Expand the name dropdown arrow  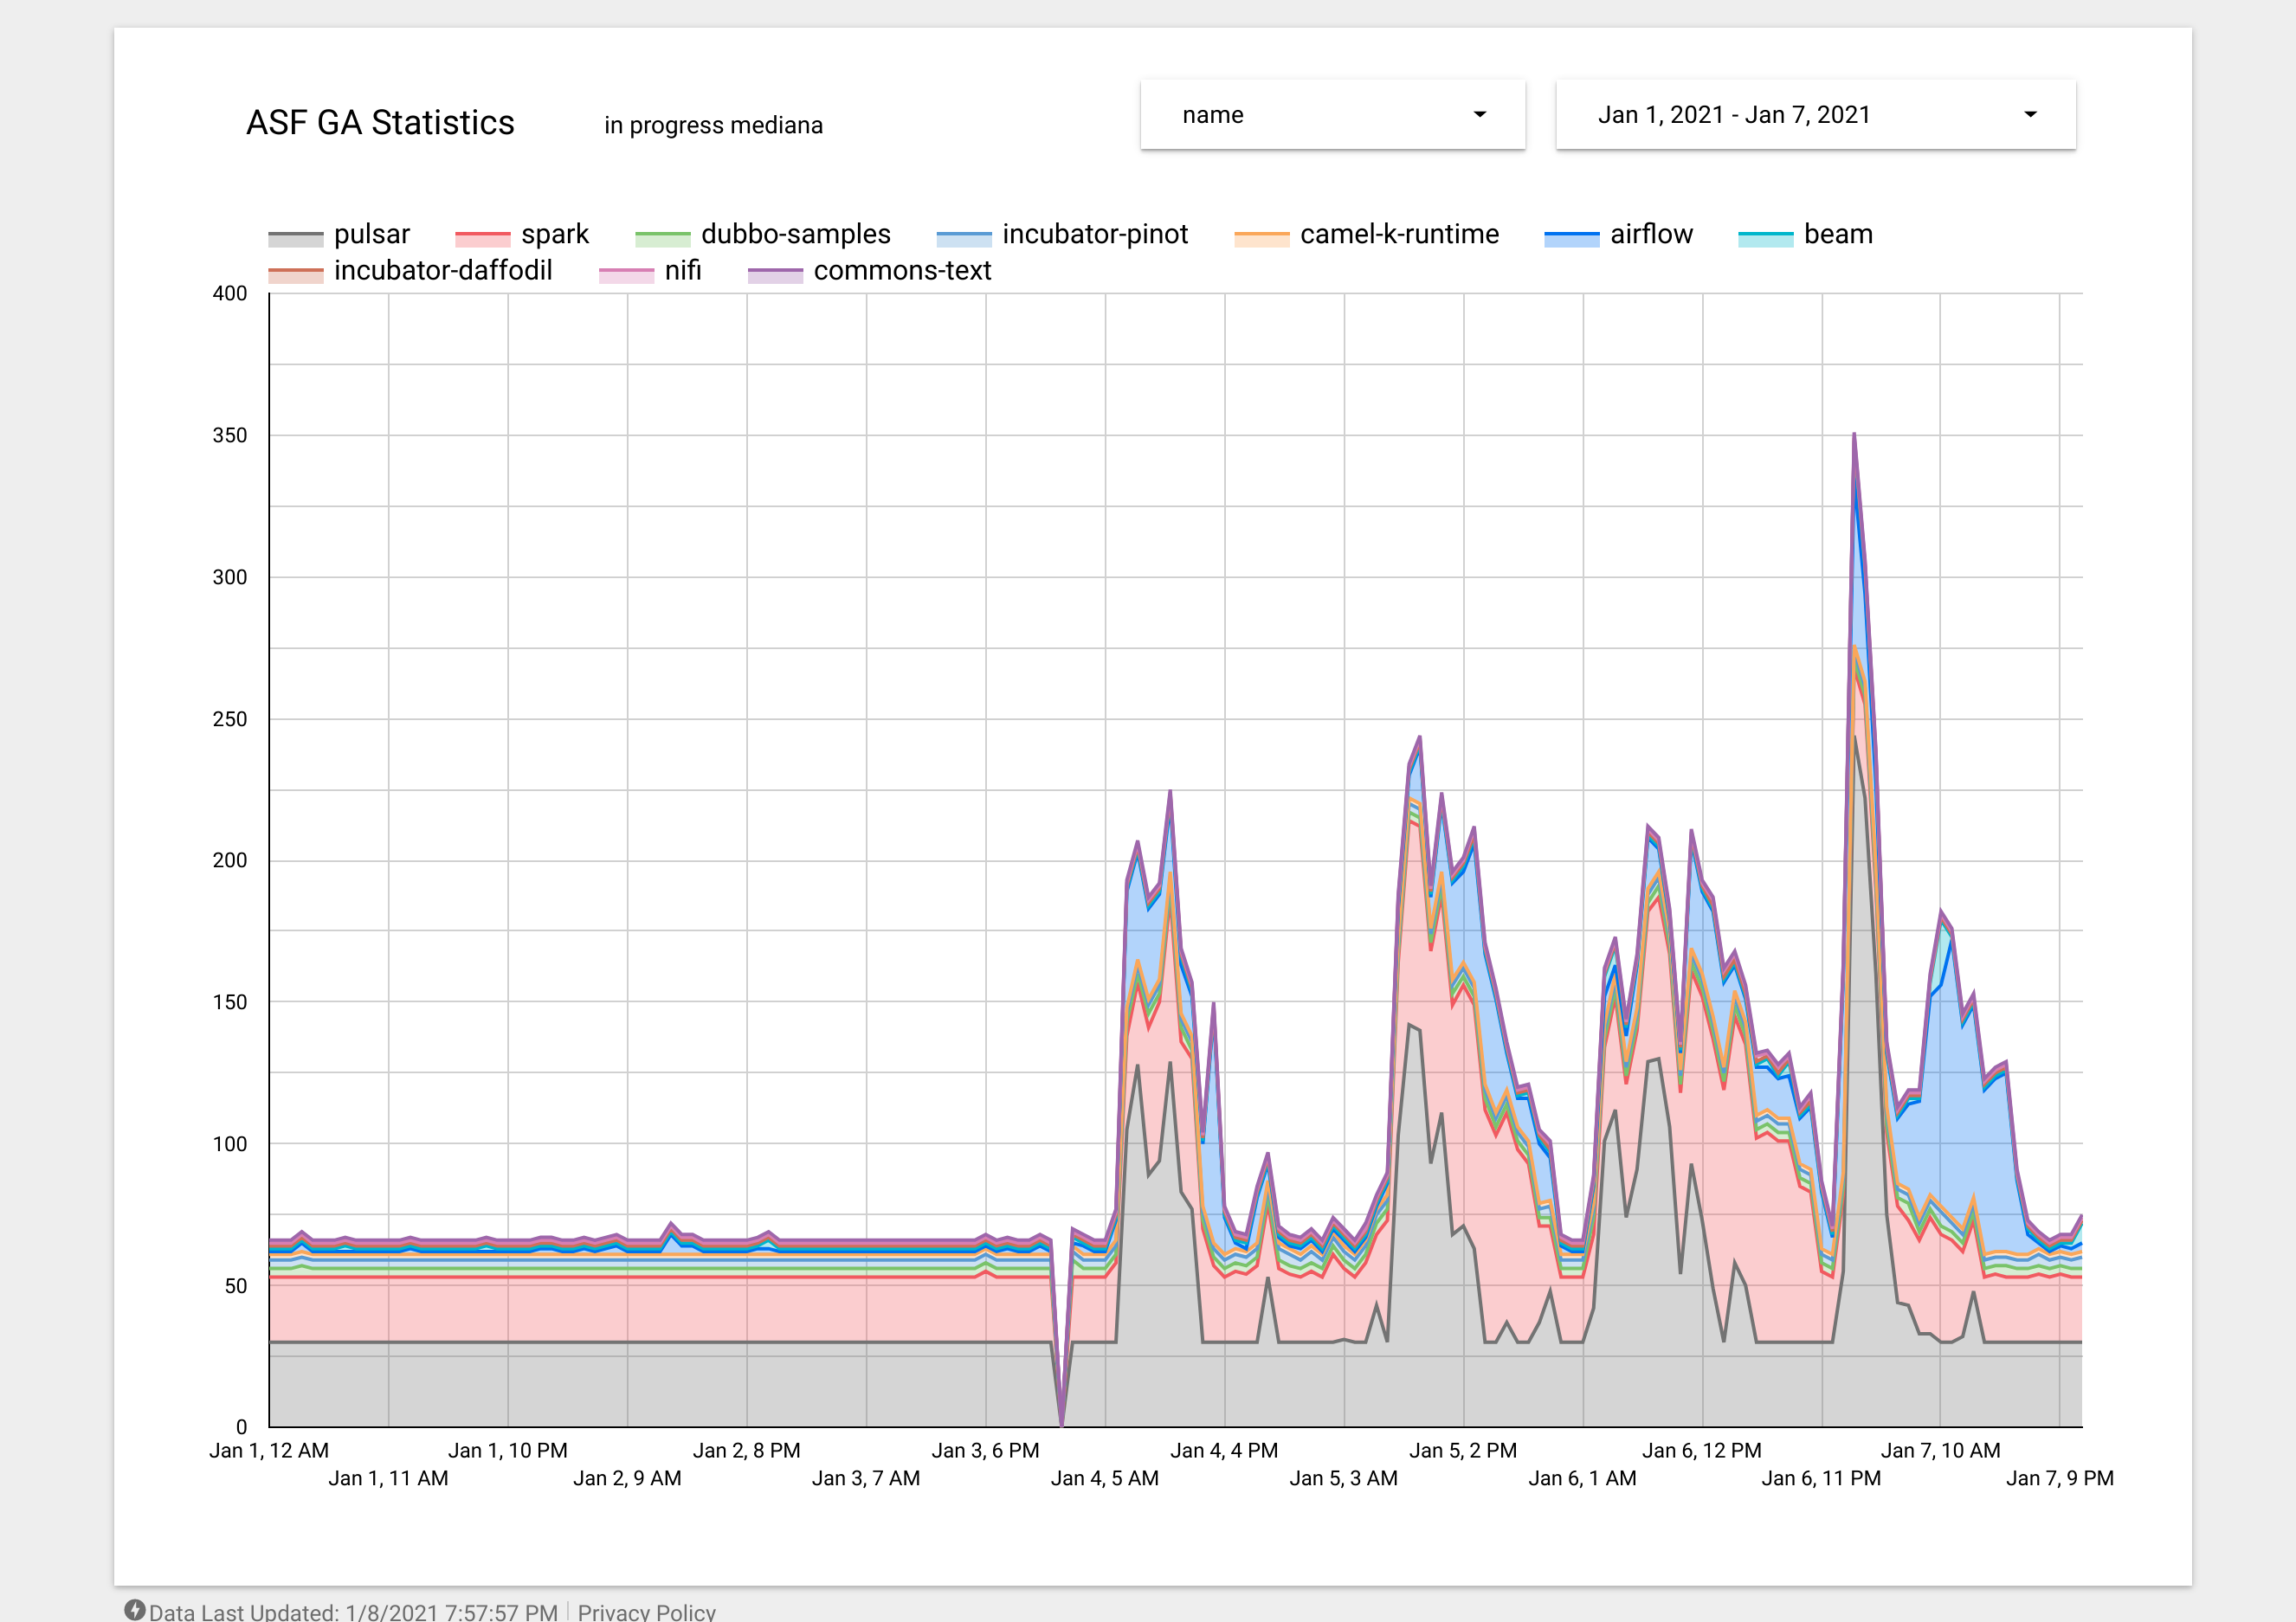point(1479,115)
